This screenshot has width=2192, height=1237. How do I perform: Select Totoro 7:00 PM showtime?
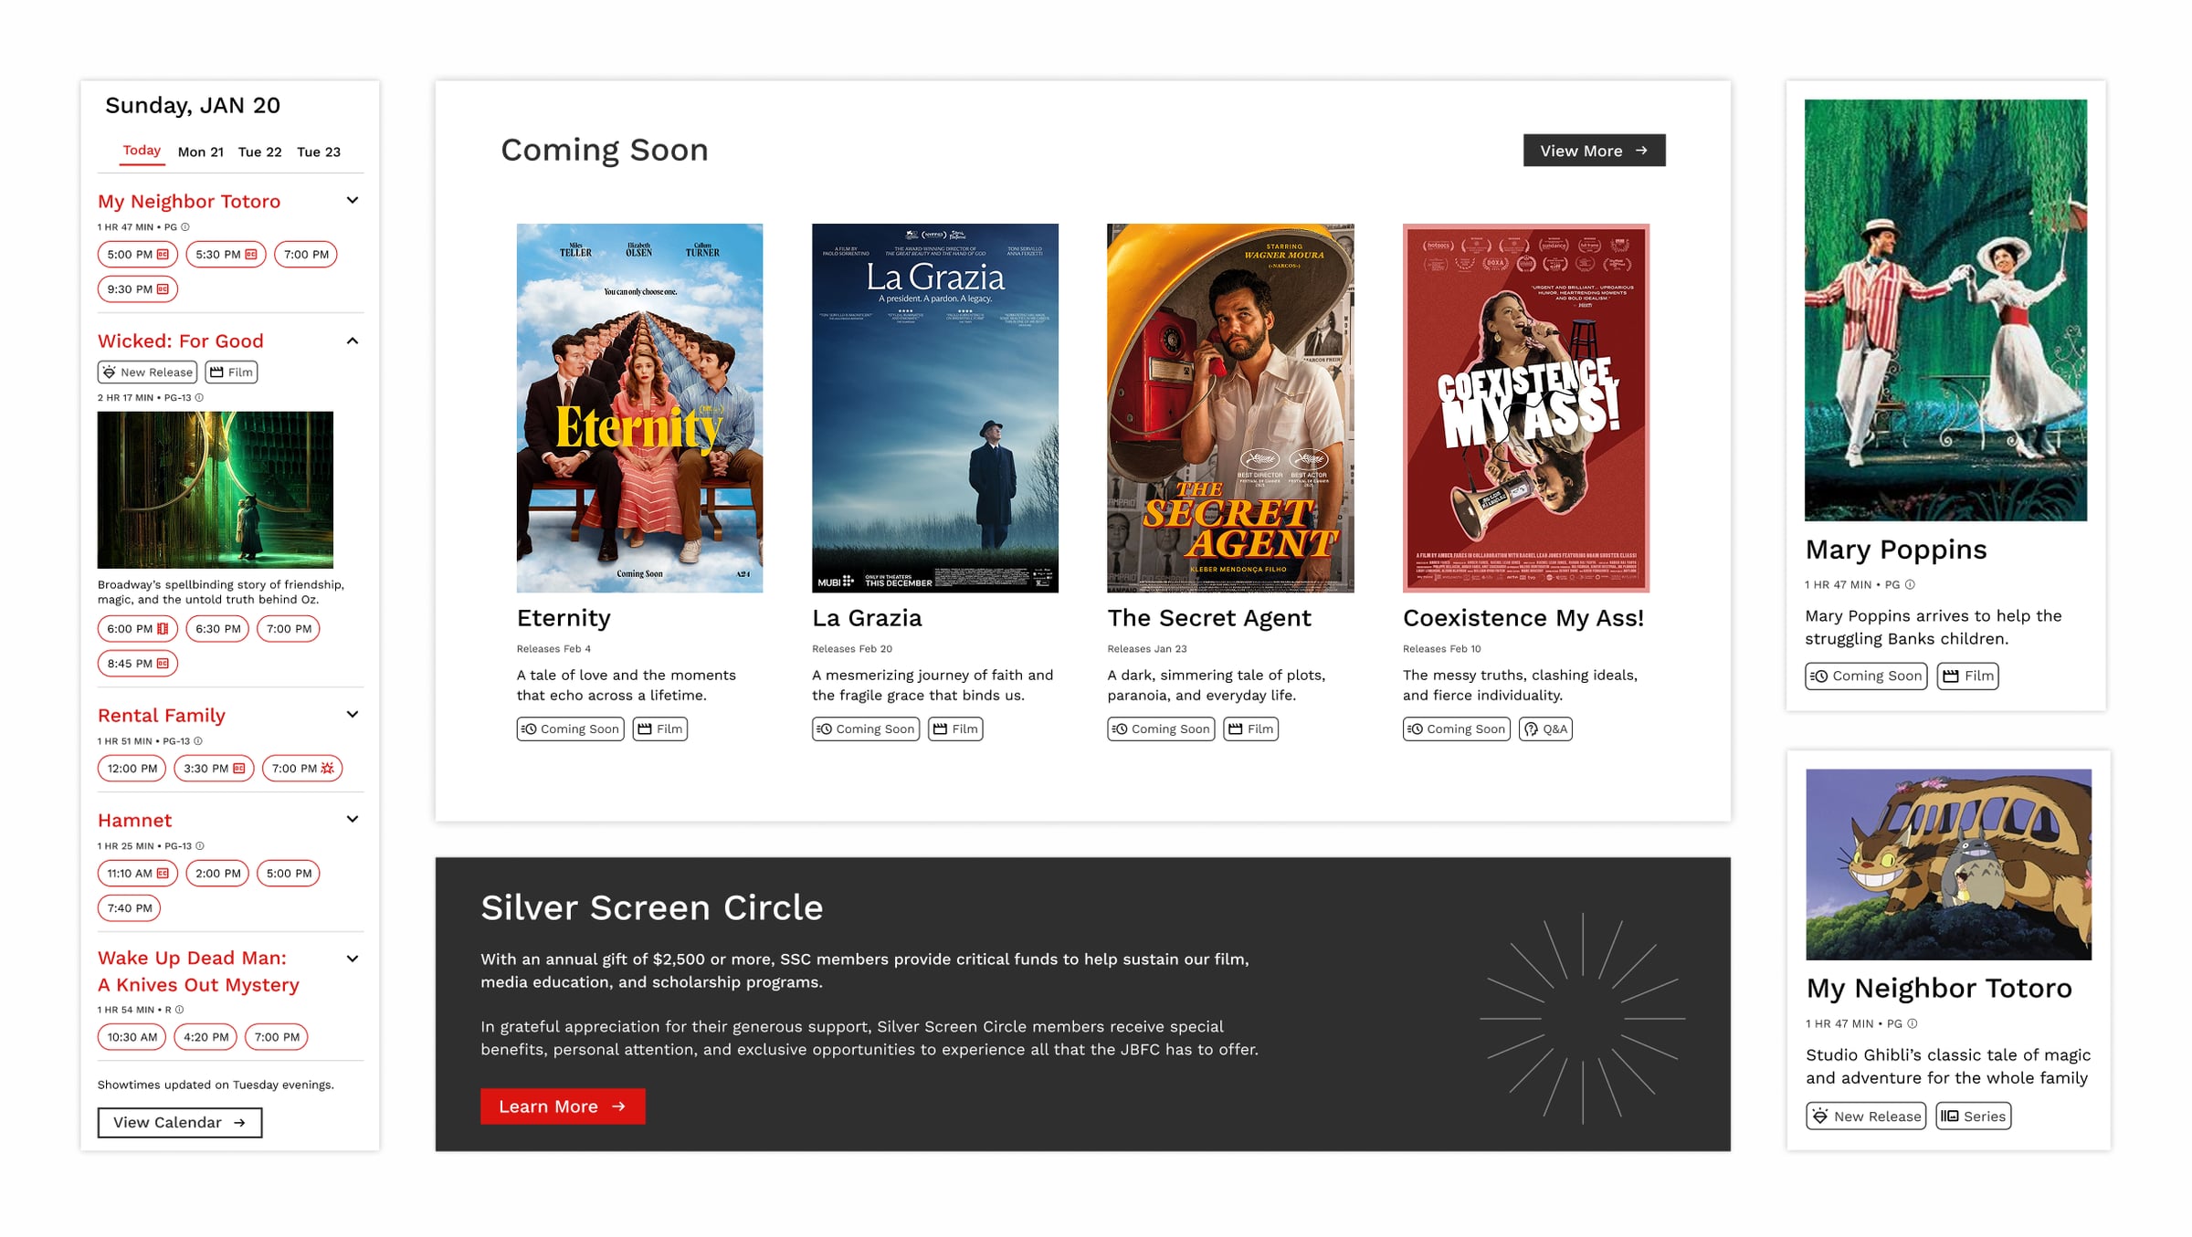pyautogui.click(x=306, y=255)
